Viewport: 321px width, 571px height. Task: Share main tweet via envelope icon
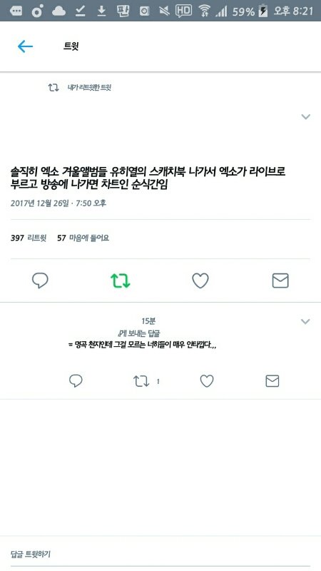point(280,281)
